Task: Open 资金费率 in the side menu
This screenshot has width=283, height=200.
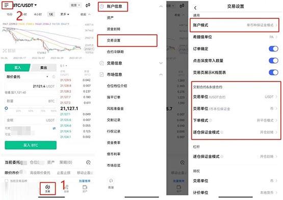Action: pyautogui.click(x=114, y=142)
